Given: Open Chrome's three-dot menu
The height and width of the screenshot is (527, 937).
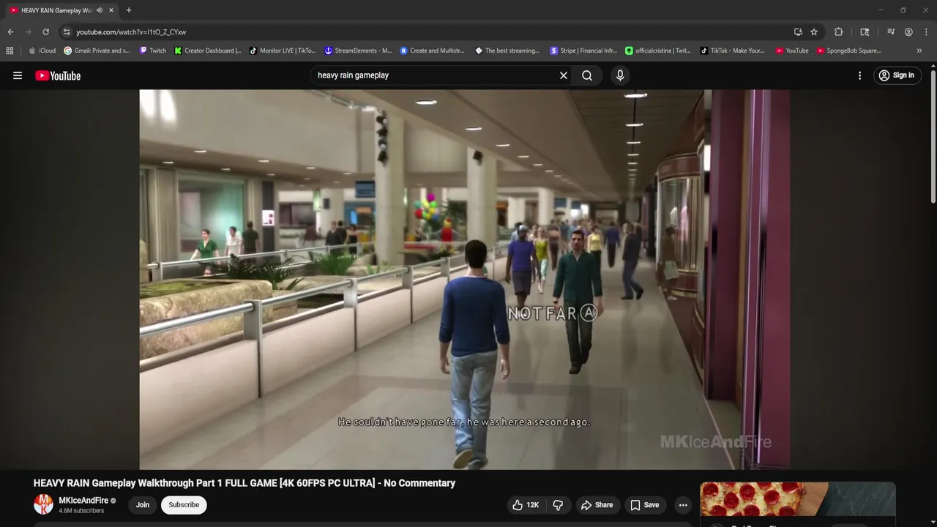Looking at the screenshot, I should [927, 32].
